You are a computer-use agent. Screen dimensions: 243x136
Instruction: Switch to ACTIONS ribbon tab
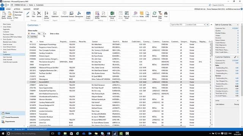coord(17,9)
